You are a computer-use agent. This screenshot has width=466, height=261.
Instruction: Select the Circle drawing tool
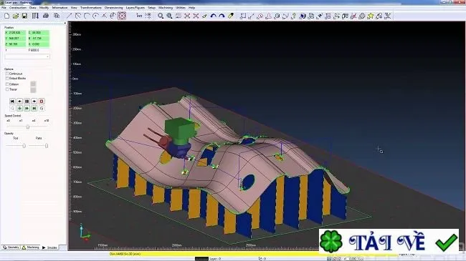pyautogui.click(x=95, y=16)
